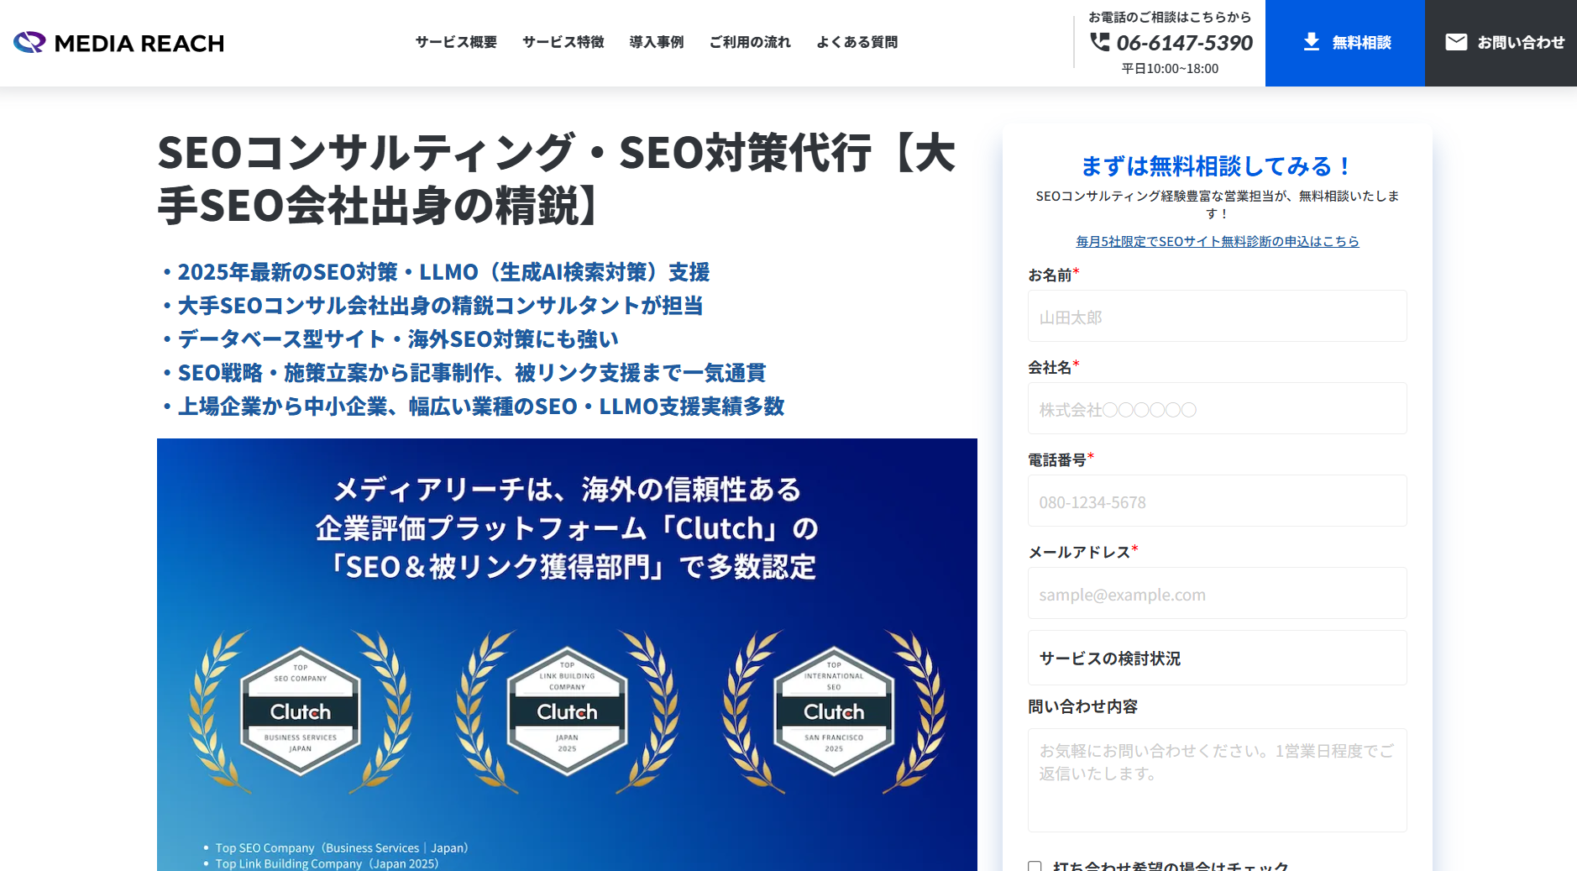Open よくある質問 from the navigation bar
This screenshot has width=1577, height=871.
[857, 42]
